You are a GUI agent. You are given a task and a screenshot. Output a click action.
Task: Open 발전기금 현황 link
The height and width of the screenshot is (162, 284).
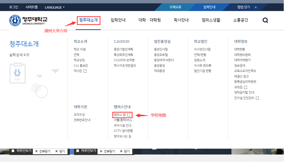[203, 71]
